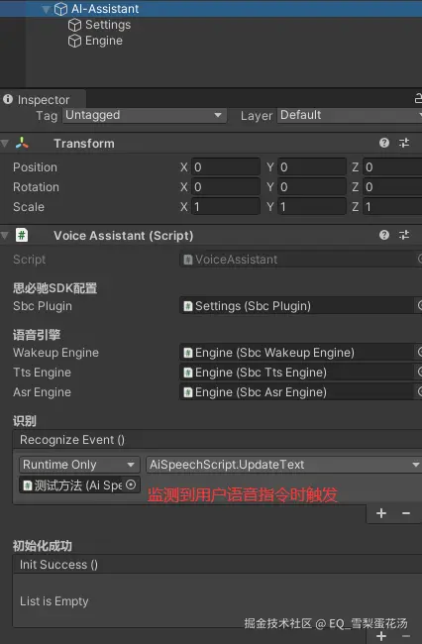The image size is (422, 644).
Task: Remove listener from Recognize Event
Action: tap(406, 513)
